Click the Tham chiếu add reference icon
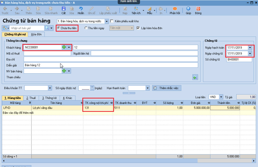258x167 pixels. 195,77
